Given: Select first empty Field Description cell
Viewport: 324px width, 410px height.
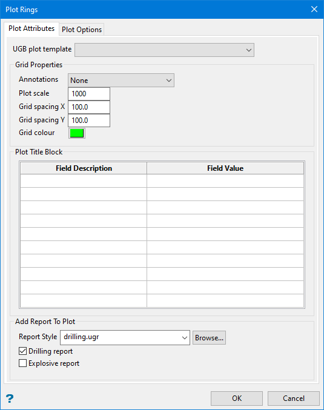Looking at the screenshot, I should 84,180.
